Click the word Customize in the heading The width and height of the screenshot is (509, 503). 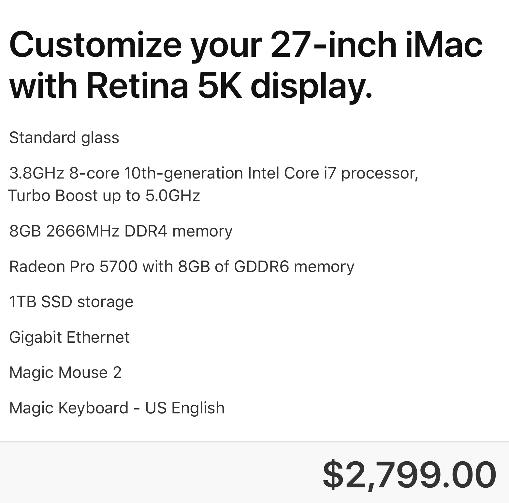tap(95, 44)
